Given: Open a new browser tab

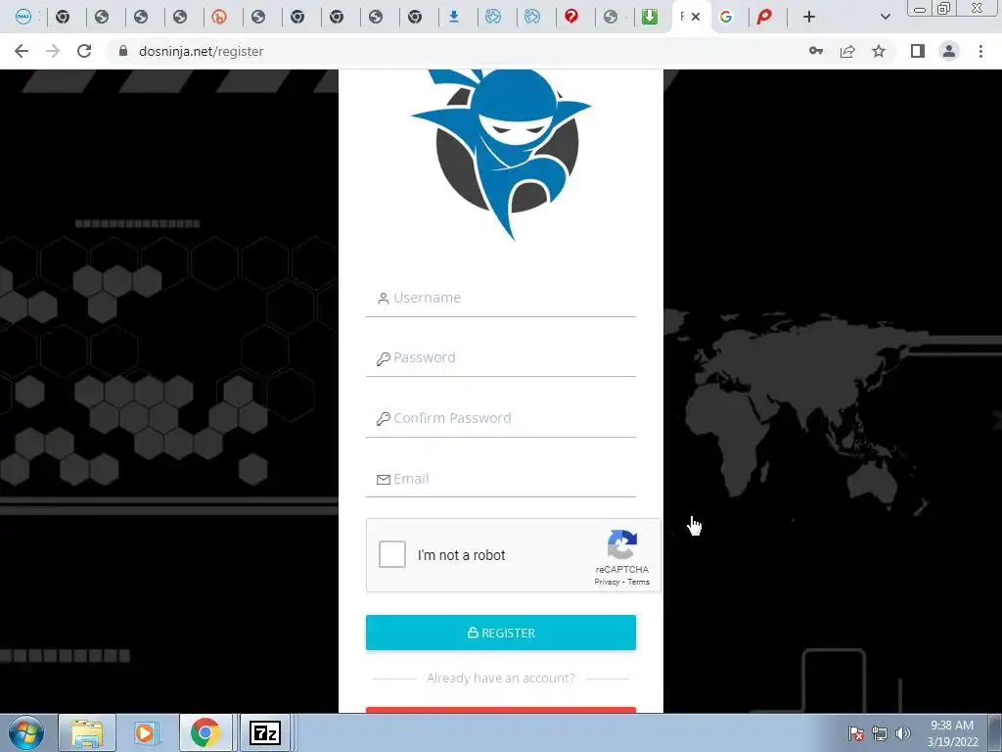Looking at the screenshot, I should click(809, 18).
